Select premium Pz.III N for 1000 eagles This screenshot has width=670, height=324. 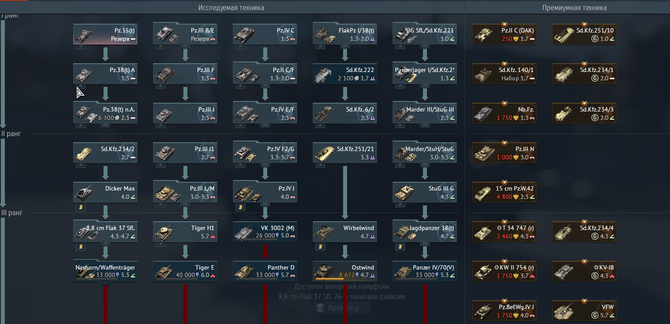[505, 153]
